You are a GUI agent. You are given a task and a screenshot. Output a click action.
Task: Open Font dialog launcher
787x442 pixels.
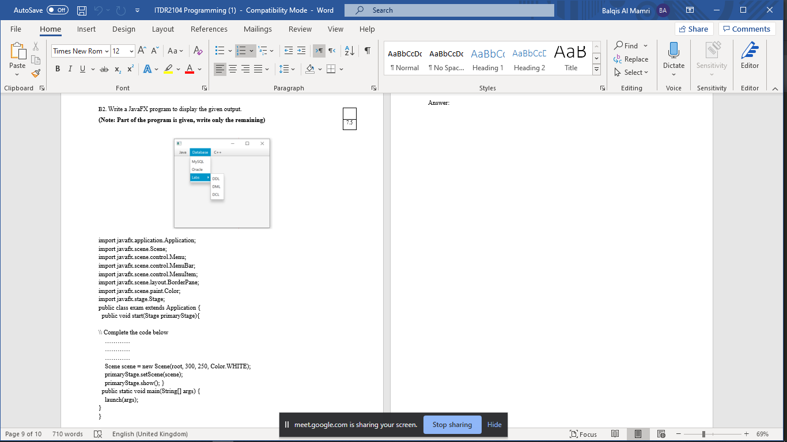coord(205,88)
